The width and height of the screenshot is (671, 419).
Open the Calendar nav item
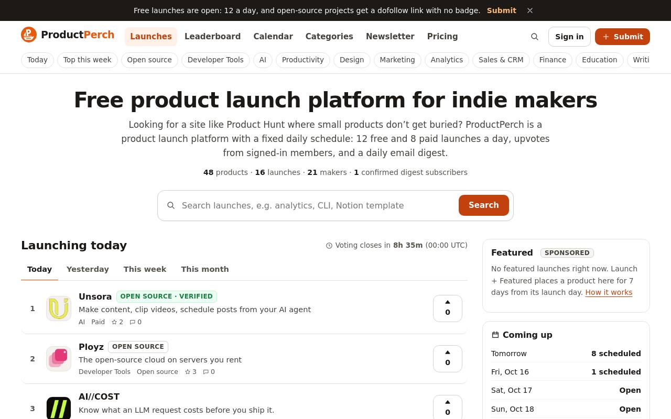(273, 37)
